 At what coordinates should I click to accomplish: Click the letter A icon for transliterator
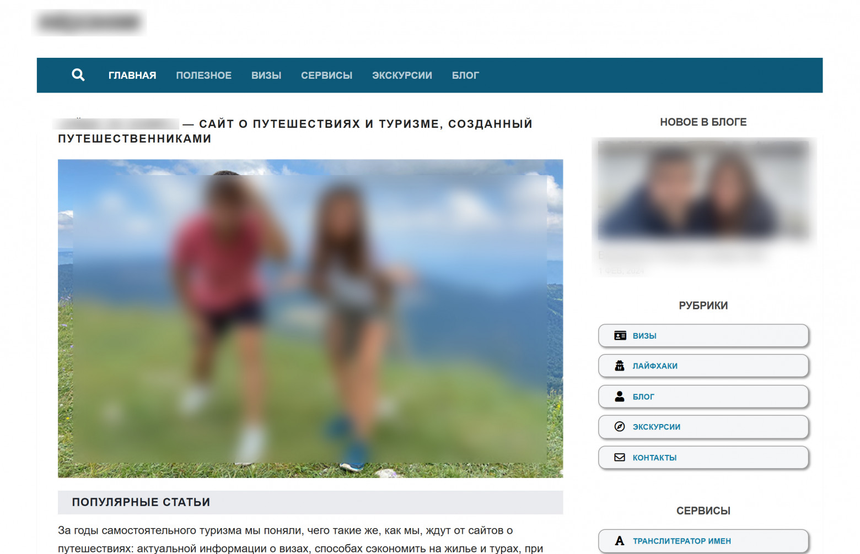(620, 541)
